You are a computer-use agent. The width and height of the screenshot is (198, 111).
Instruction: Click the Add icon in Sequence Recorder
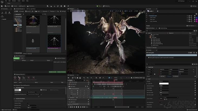(x=19, y=78)
